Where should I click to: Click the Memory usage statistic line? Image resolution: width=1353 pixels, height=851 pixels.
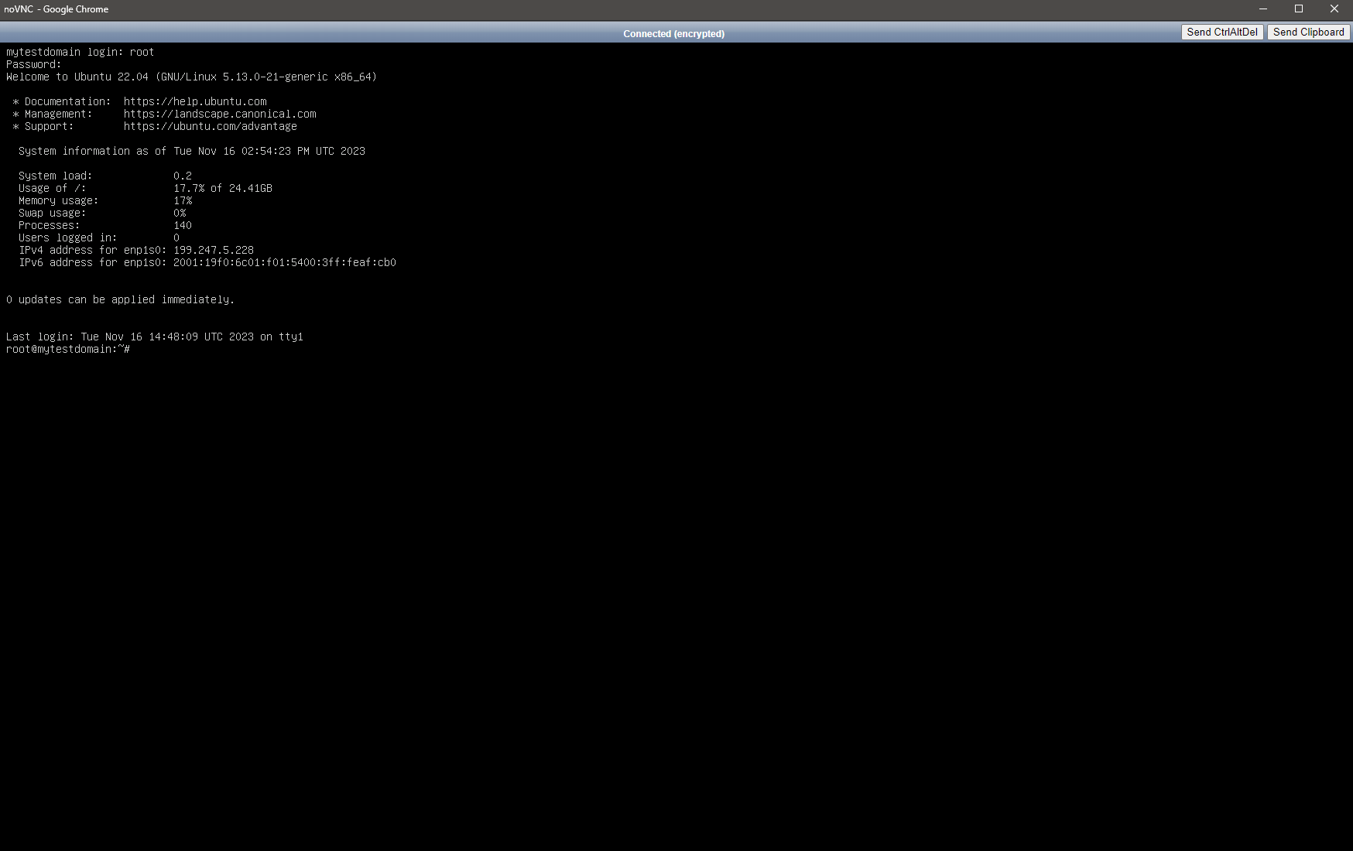click(99, 200)
